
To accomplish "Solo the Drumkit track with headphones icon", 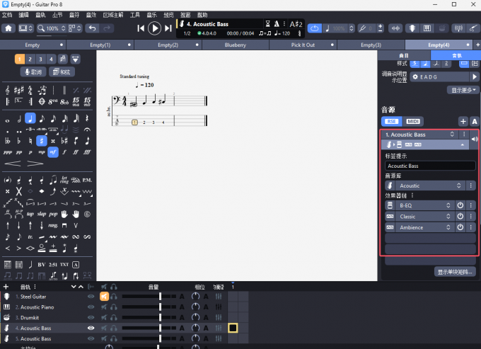I will click(113, 318).
